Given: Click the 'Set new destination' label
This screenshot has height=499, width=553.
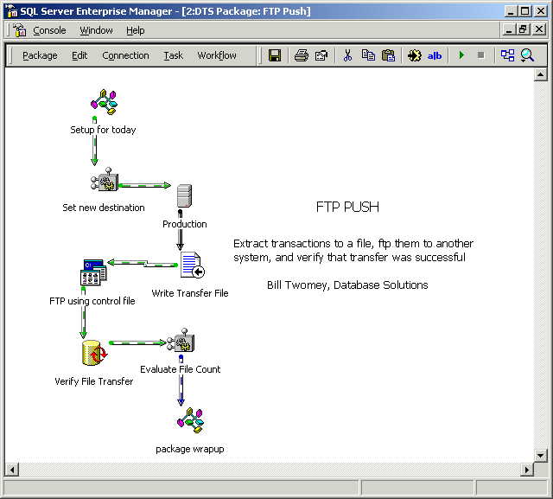Looking at the screenshot, I should tap(104, 208).
